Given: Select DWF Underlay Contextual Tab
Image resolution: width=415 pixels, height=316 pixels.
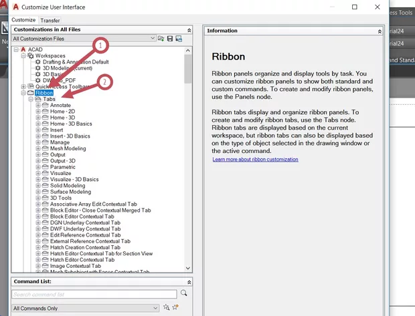Looking at the screenshot, I should pyautogui.click(x=85, y=228).
